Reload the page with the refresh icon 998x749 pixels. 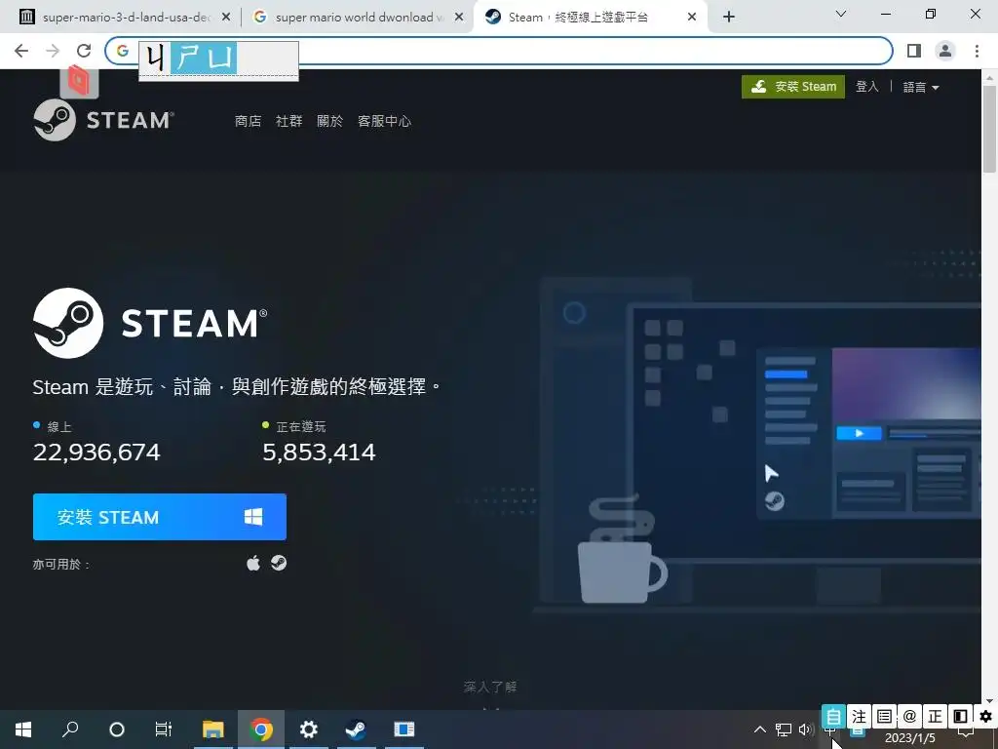coord(84,51)
